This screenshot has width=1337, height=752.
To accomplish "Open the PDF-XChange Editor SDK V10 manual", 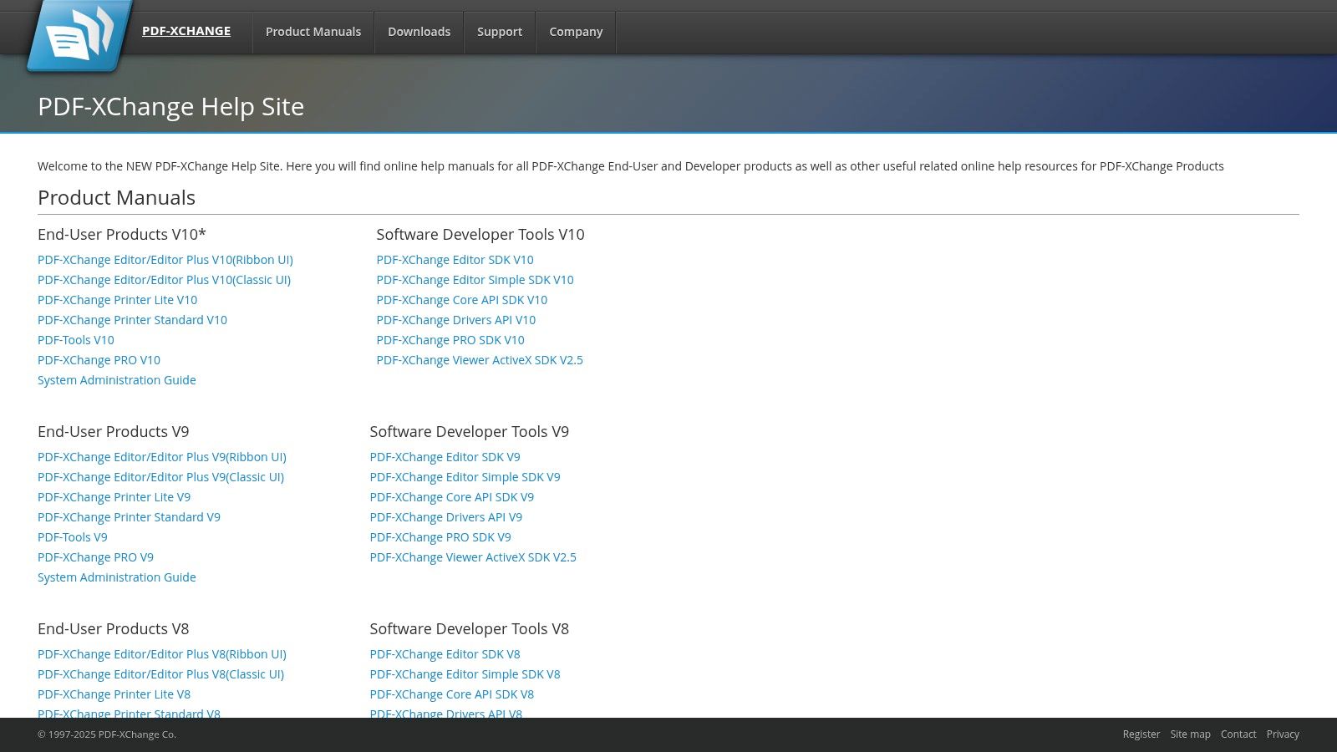I will tap(455, 260).
